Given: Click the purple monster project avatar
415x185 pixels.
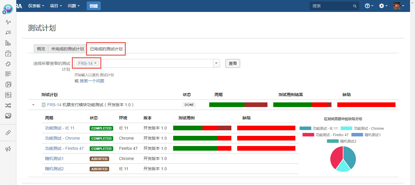Looking at the screenshot, I should [8, 9].
